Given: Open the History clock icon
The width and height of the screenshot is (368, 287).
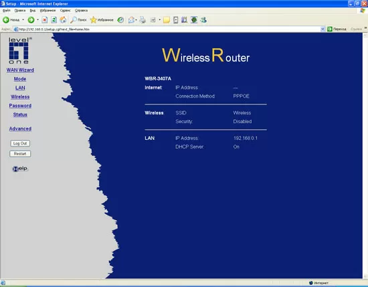Looking at the screenshot, I should [120, 20].
